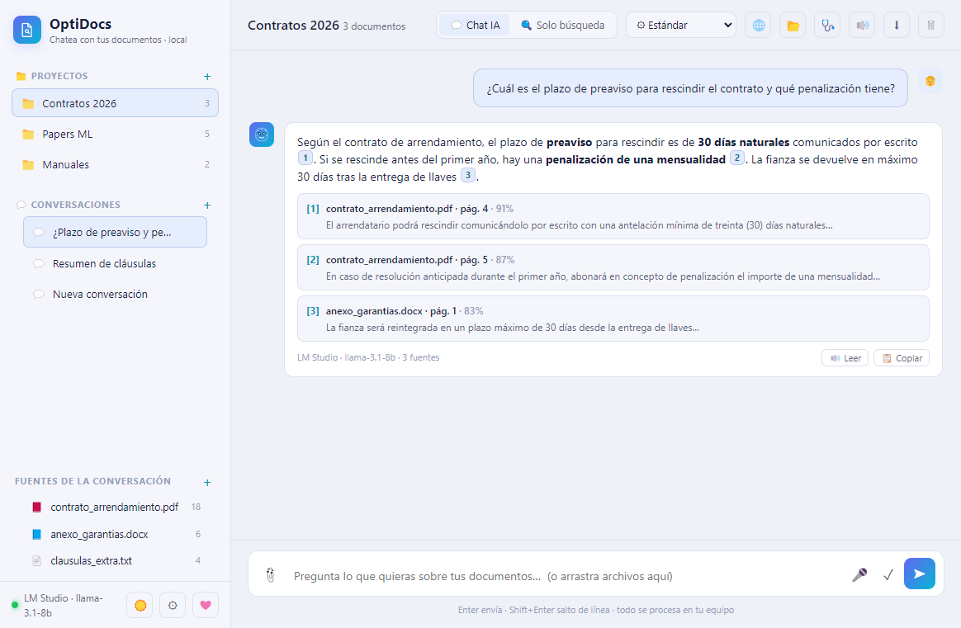Click the CONVERSACIONES section header
Viewport: 961px width, 628px height.
[x=75, y=205]
